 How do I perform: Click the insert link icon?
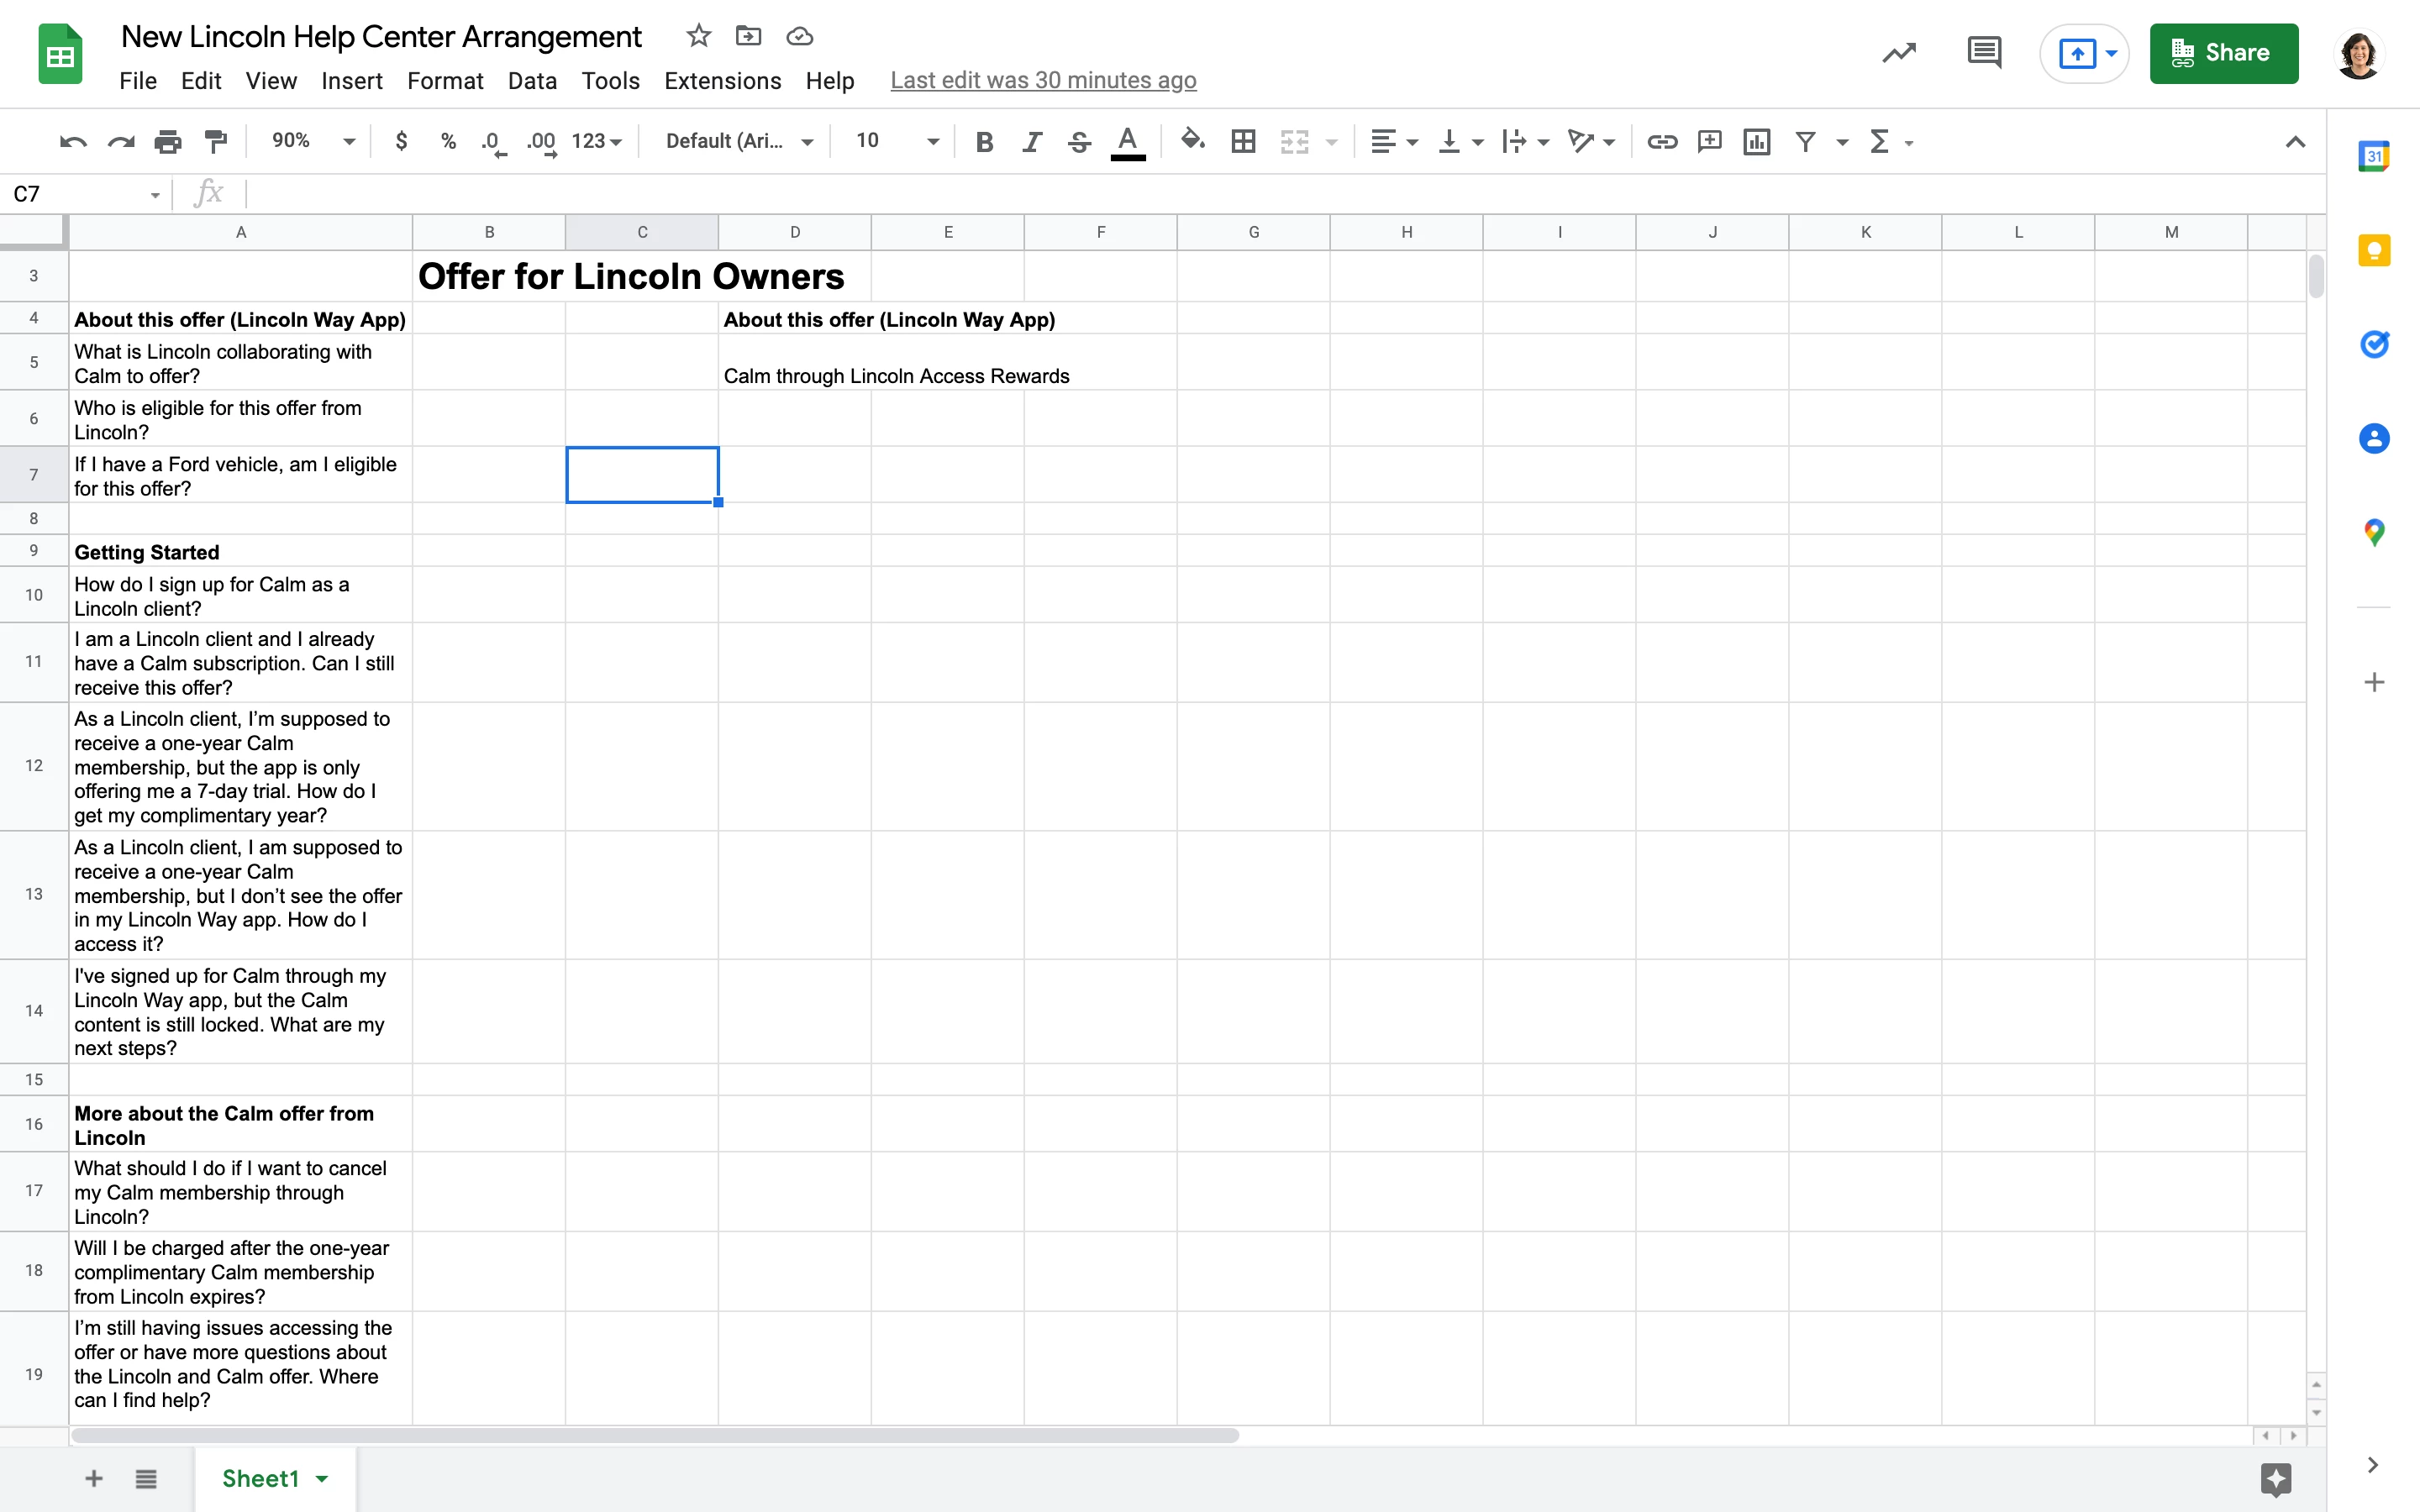point(1661,141)
